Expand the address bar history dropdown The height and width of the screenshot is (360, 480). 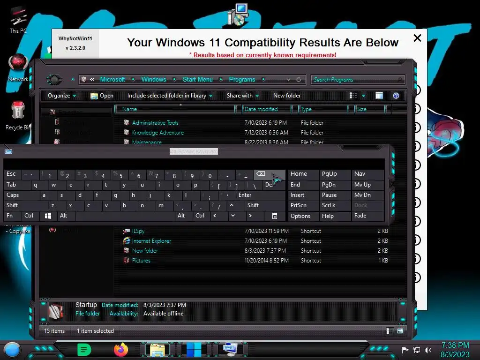coord(288,80)
